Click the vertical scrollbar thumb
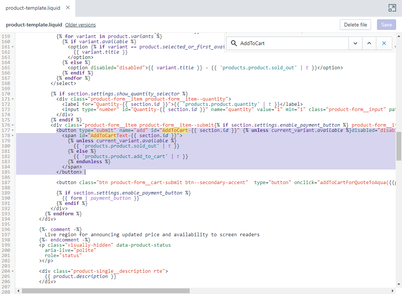This screenshot has width=402, height=294. tap(399, 146)
